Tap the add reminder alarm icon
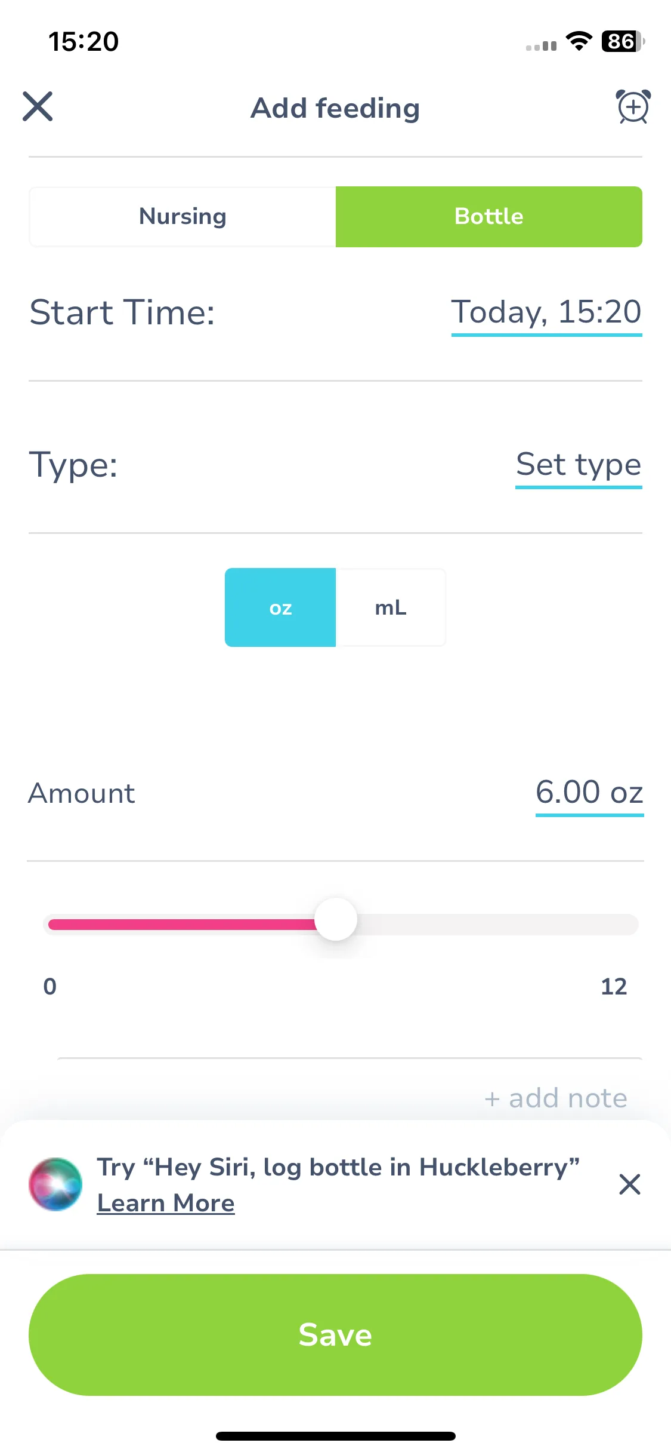Screen dimensions: 671x1455 point(633,106)
